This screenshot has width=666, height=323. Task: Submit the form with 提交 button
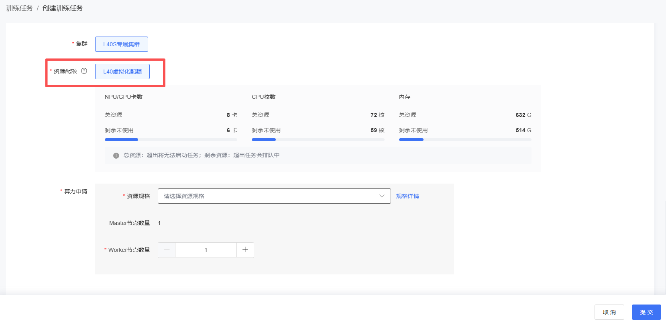(646, 312)
